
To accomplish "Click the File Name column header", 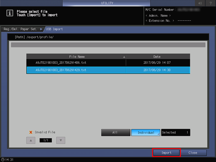I will (x=76, y=57).
